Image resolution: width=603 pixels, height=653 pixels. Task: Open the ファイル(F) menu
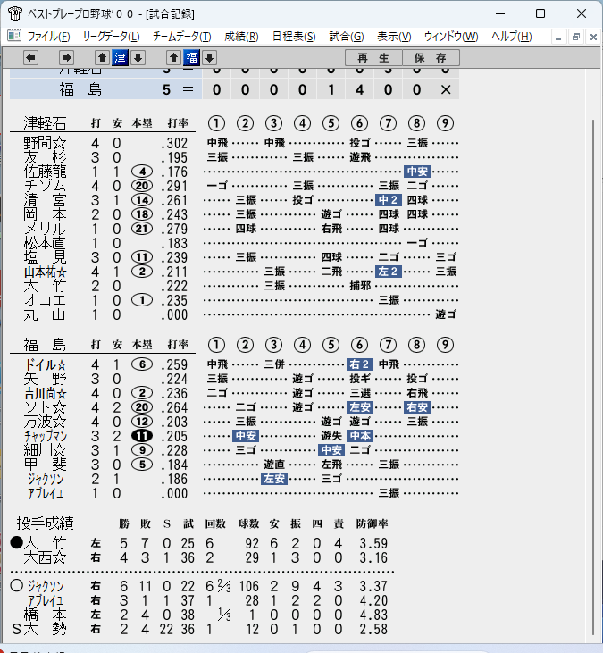point(49,37)
